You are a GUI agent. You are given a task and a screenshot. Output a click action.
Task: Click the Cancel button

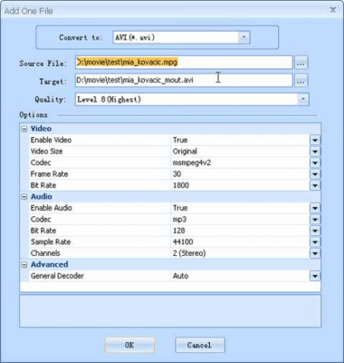pyautogui.click(x=200, y=345)
